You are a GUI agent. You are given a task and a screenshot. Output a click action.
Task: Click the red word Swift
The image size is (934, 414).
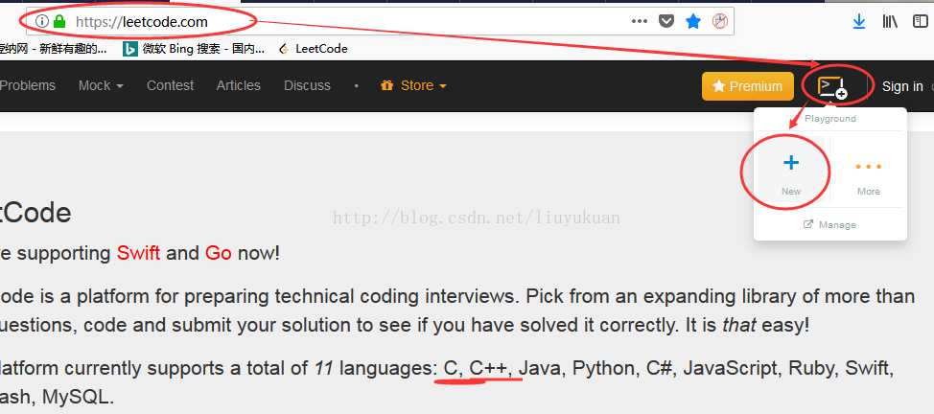[x=138, y=253]
